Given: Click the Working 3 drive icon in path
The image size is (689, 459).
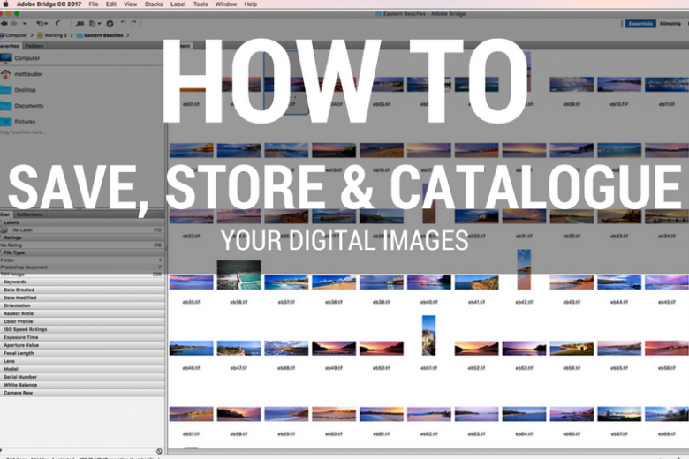Looking at the screenshot, I should 41,35.
